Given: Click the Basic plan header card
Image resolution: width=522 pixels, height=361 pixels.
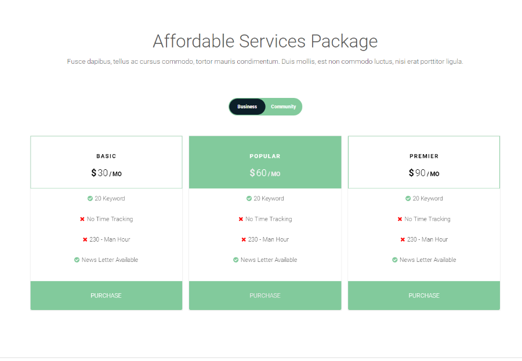Looking at the screenshot, I should pos(106,162).
